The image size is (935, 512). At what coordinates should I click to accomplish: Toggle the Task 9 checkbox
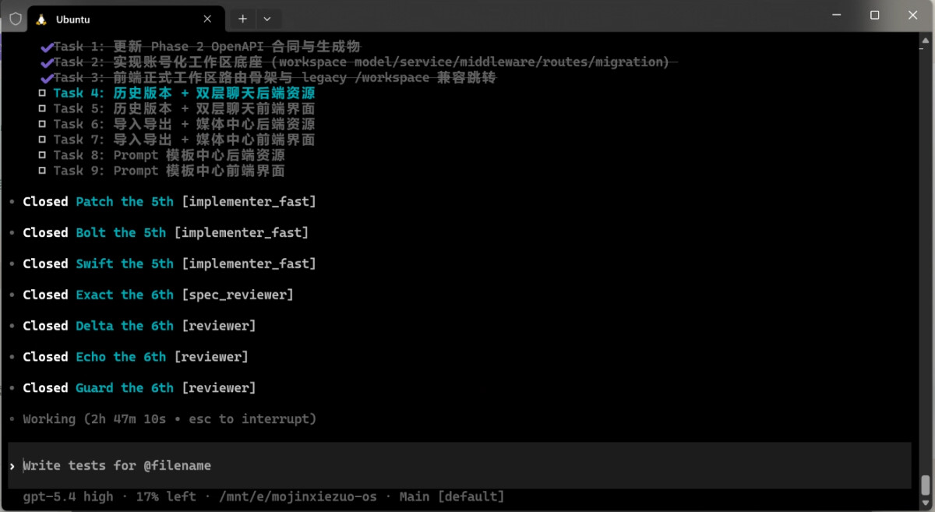[x=42, y=171]
